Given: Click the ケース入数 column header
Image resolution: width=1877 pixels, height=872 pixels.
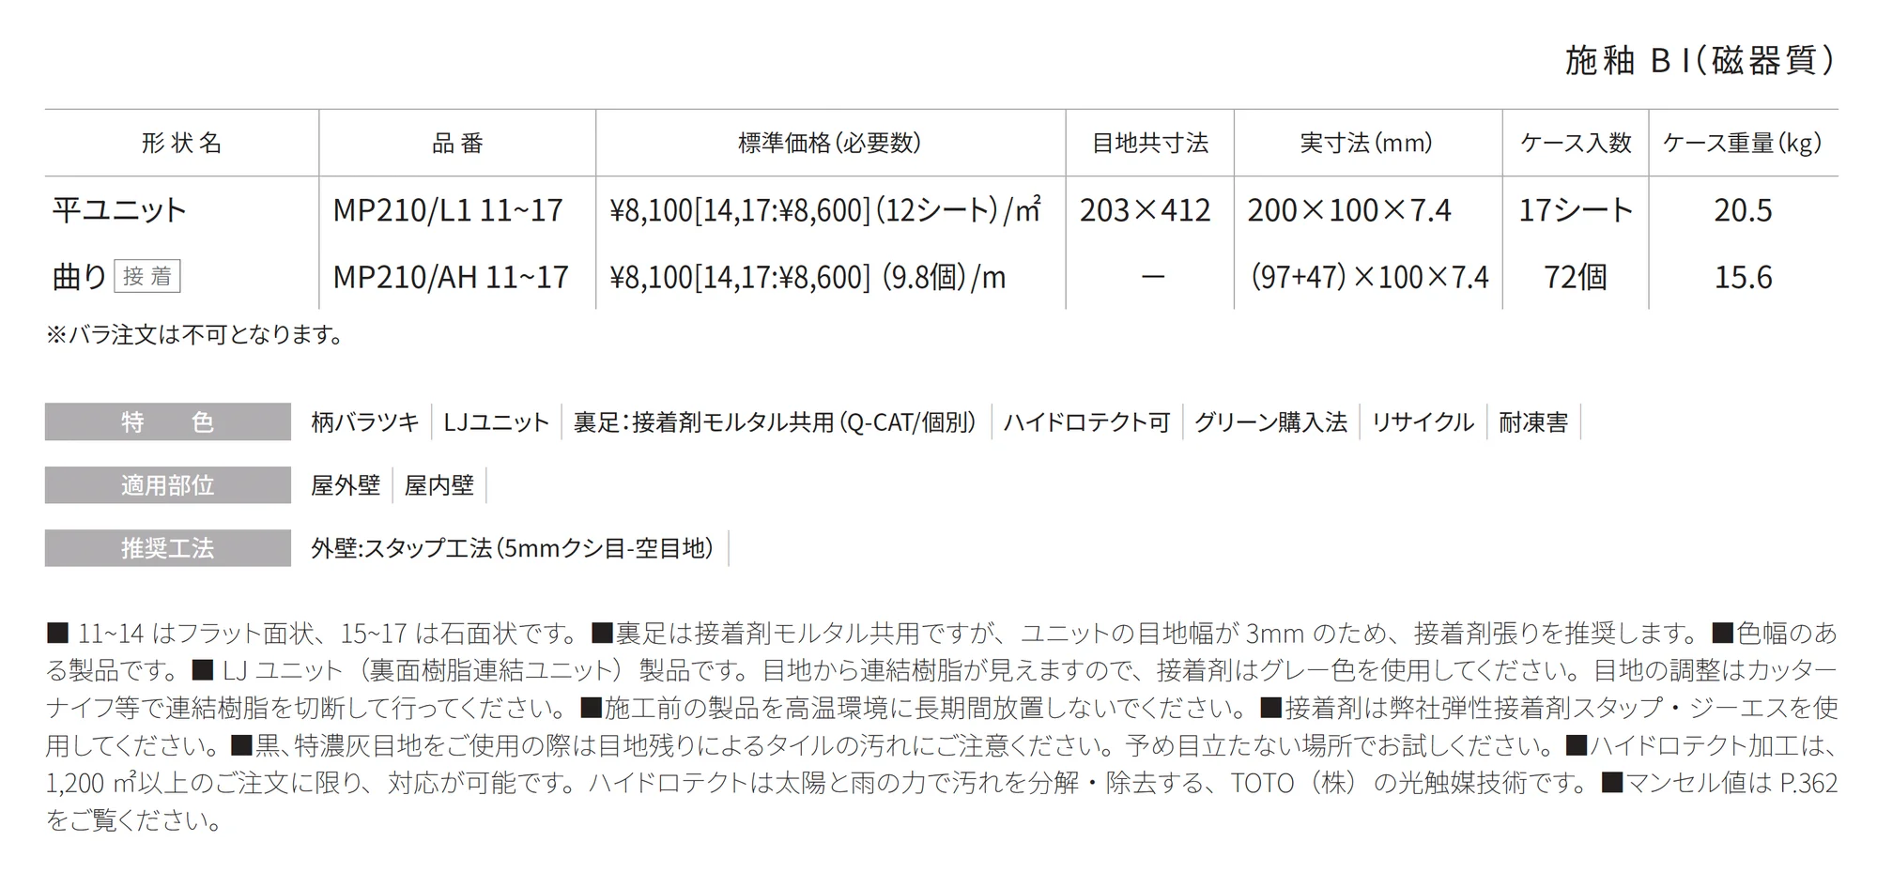Looking at the screenshot, I should point(1576,143).
